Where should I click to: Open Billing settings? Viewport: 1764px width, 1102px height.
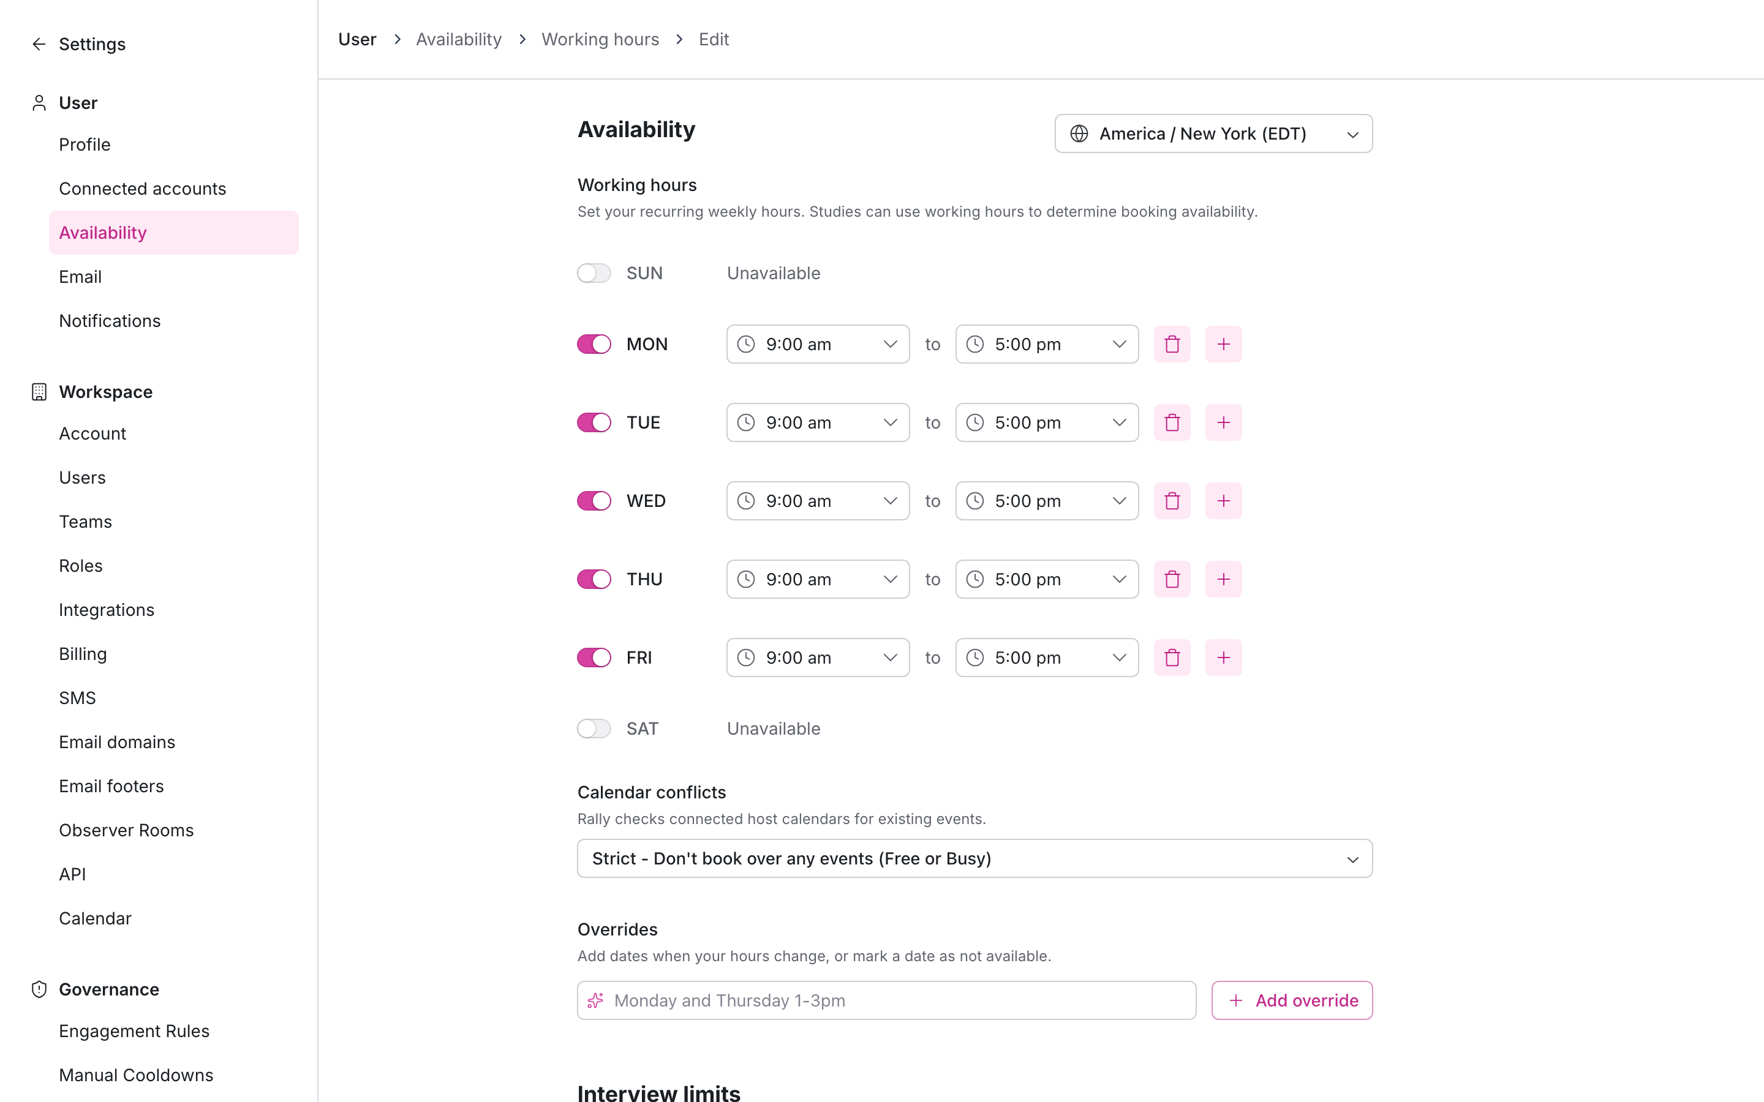pyautogui.click(x=83, y=654)
